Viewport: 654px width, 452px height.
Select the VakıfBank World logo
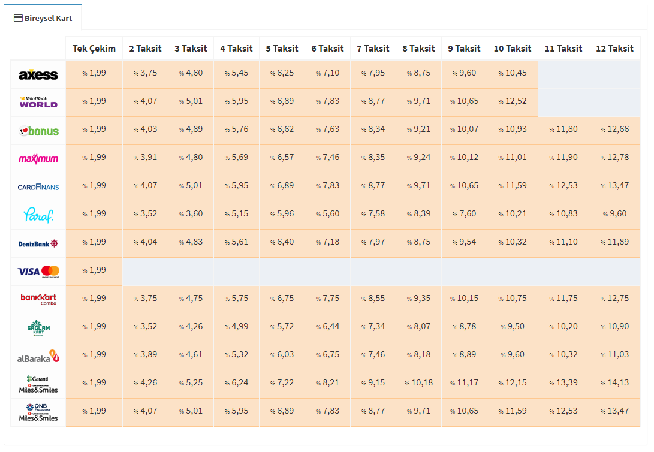[x=38, y=103]
